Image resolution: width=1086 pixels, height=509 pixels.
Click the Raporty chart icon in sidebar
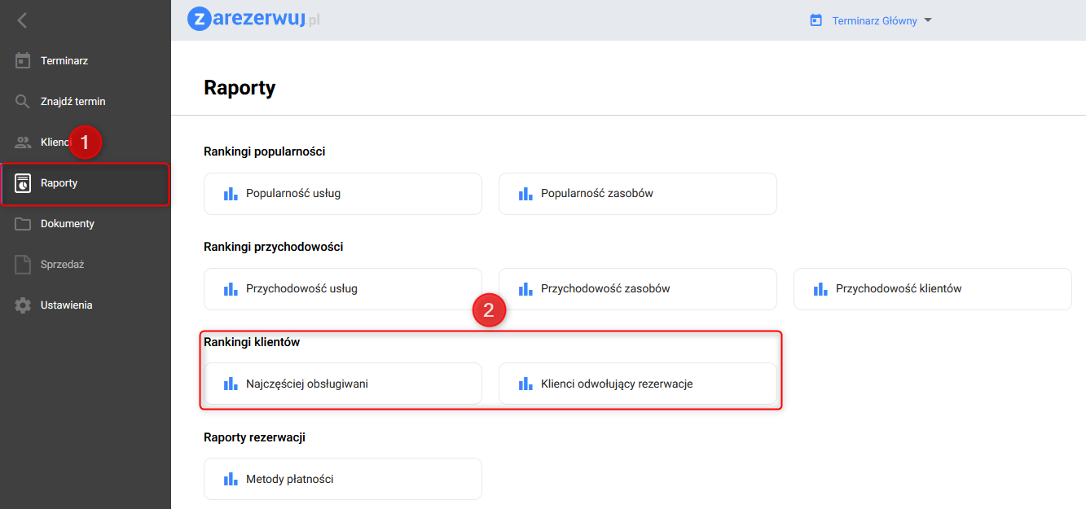(23, 183)
